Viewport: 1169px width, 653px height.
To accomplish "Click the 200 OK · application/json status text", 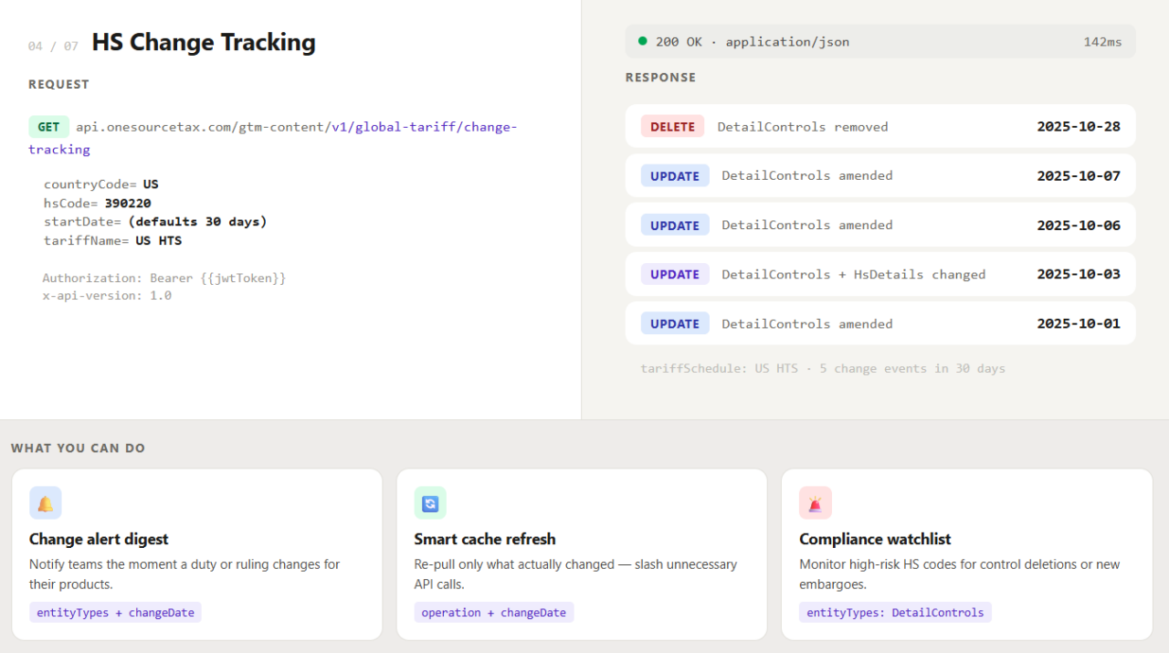I will pos(753,42).
